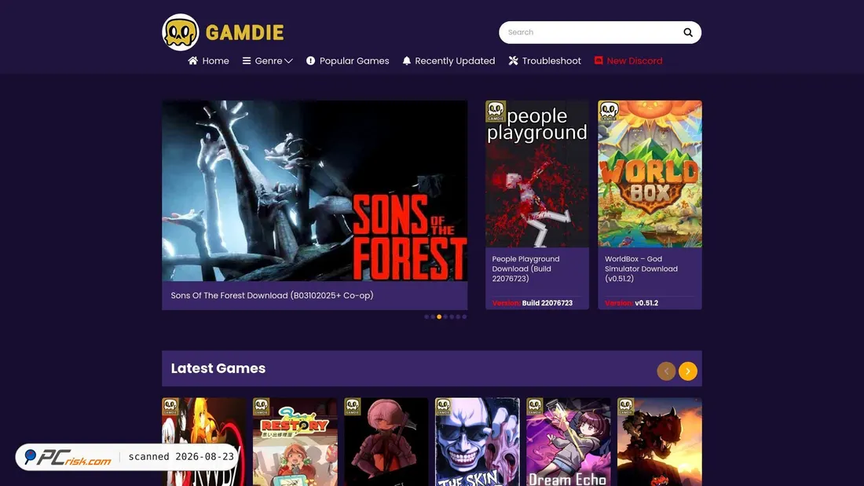Select the fifth carousel dot
864x486 pixels.
(452, 317)
